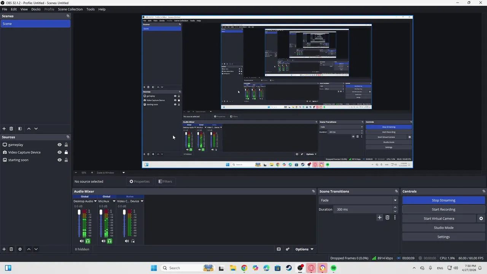Viewport: 487px width, 274px height.
Task: Move the scene up with arrow icon
Action: coord(29,129)
